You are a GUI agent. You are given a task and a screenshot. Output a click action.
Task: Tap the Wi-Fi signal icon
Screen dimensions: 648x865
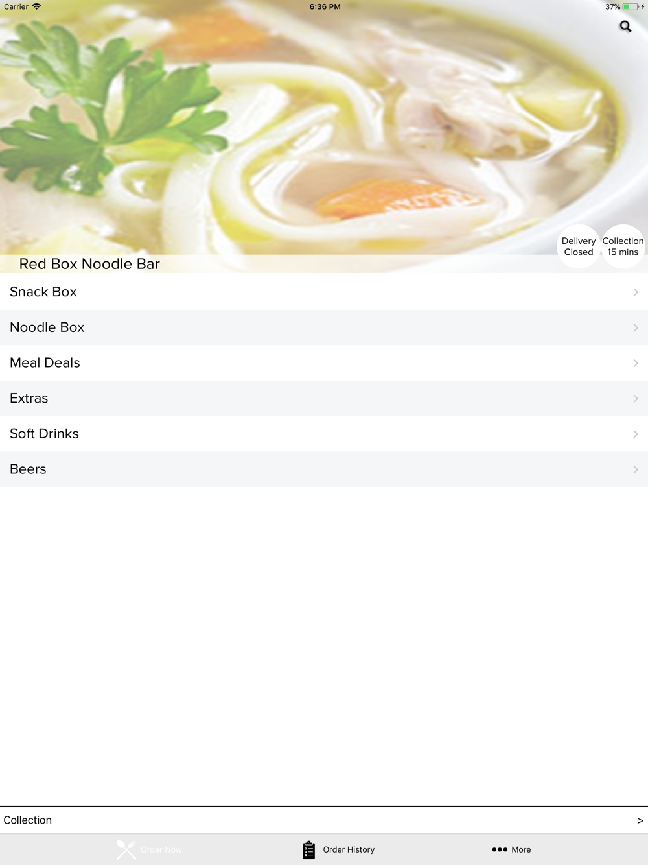click(x=36, y=6)
